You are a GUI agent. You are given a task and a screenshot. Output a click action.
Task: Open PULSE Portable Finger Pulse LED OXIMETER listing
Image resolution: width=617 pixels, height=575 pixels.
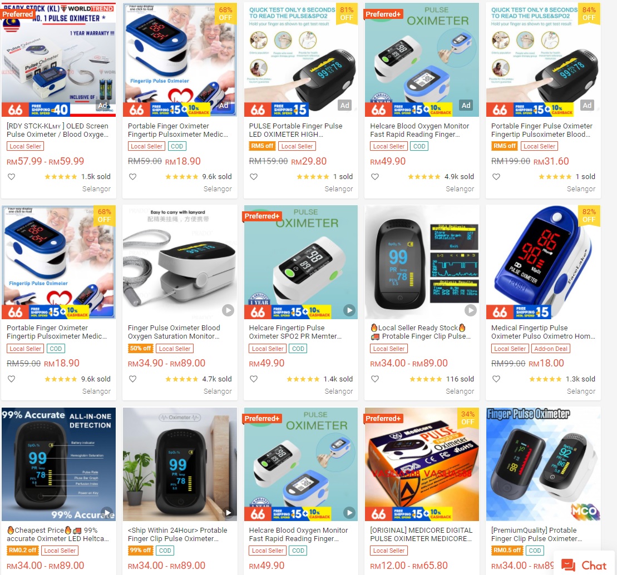pos(295,130)
